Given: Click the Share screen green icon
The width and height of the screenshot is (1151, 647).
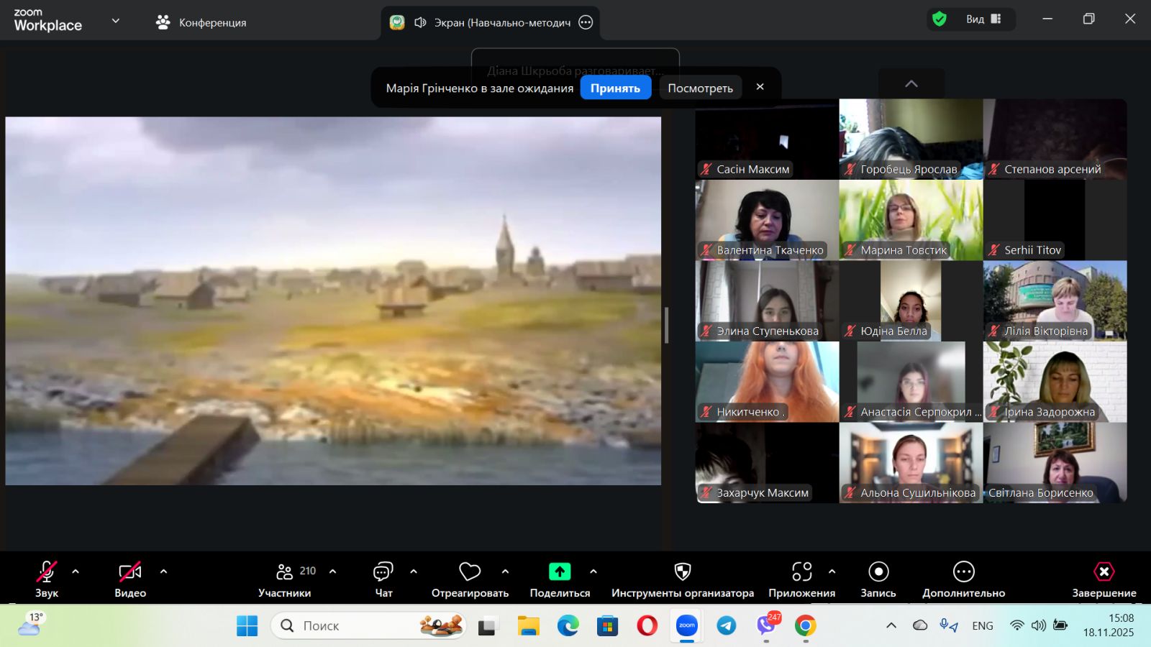Looking at the screenshot, I should click(560, 572).
